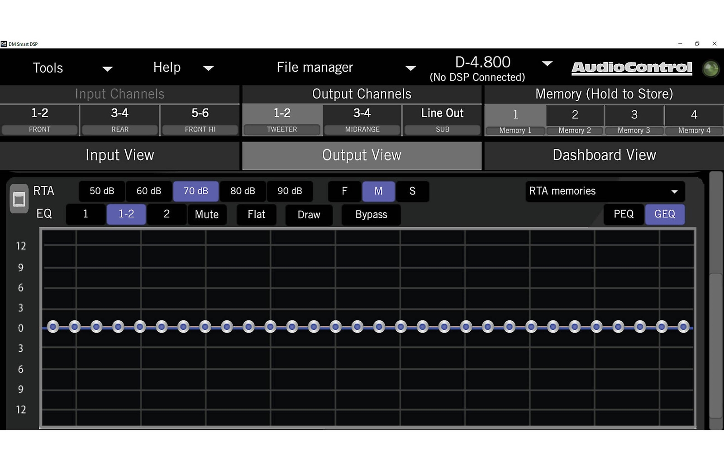Viewport: 724px width, 470px height.
Task: Recall Memory 4 preset
Action: [694, 121]
